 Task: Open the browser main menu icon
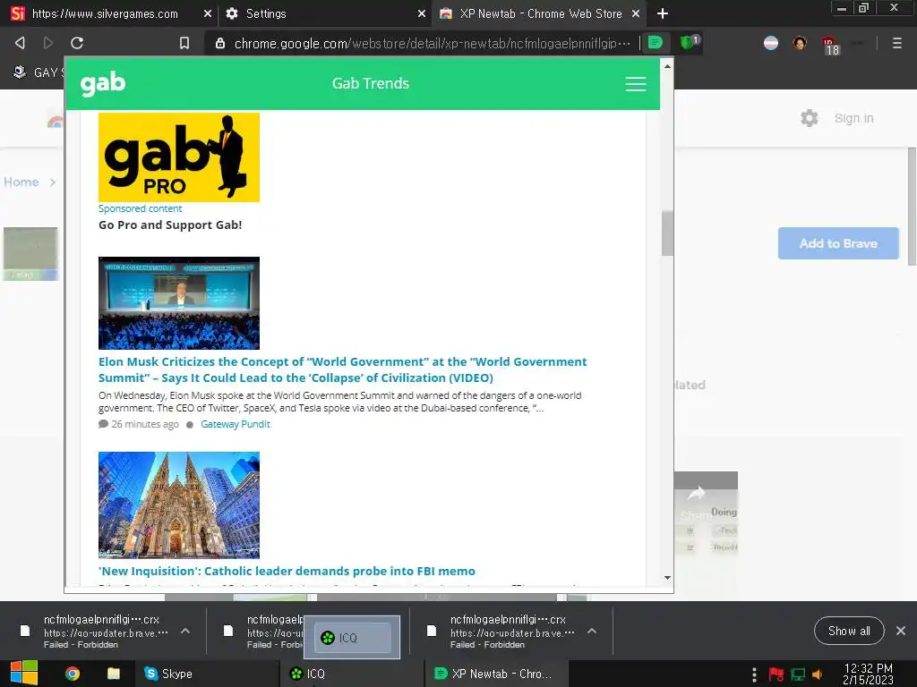896,43
